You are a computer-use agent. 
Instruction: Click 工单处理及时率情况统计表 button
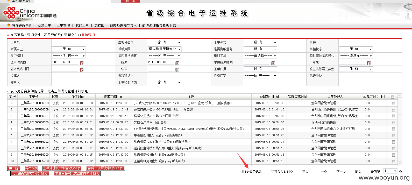point(62,168)
